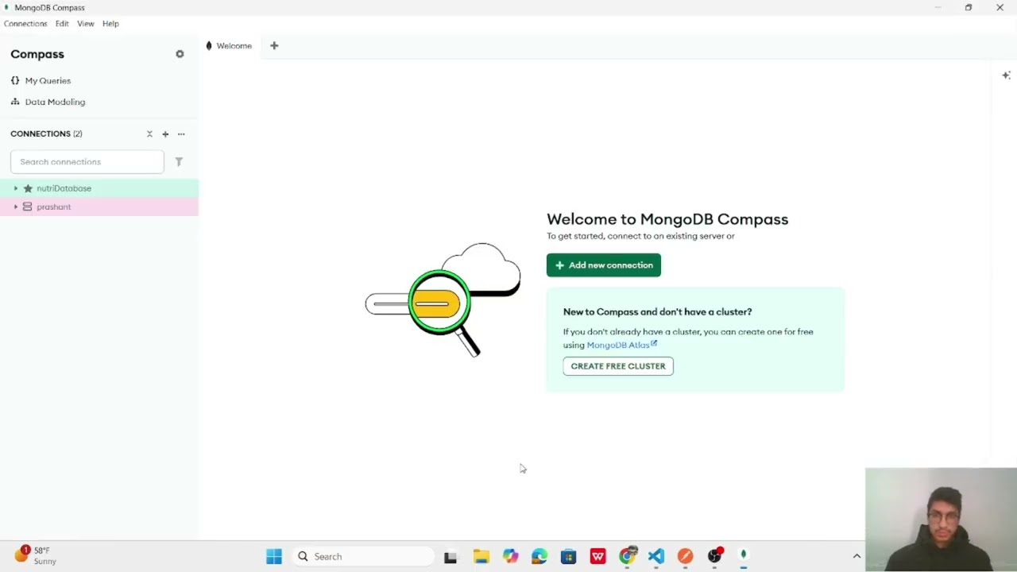Open Microsoft Edge from taskbar
The height and width of the screenshot is (572, 1017).
(x=539, y=557)
